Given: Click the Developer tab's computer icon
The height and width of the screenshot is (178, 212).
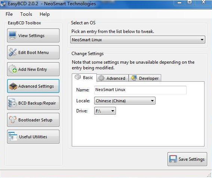Looking at the screenshot, I should tap(134, 78).
